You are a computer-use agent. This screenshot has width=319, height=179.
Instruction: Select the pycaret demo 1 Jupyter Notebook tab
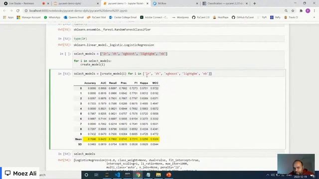[125, 3]
